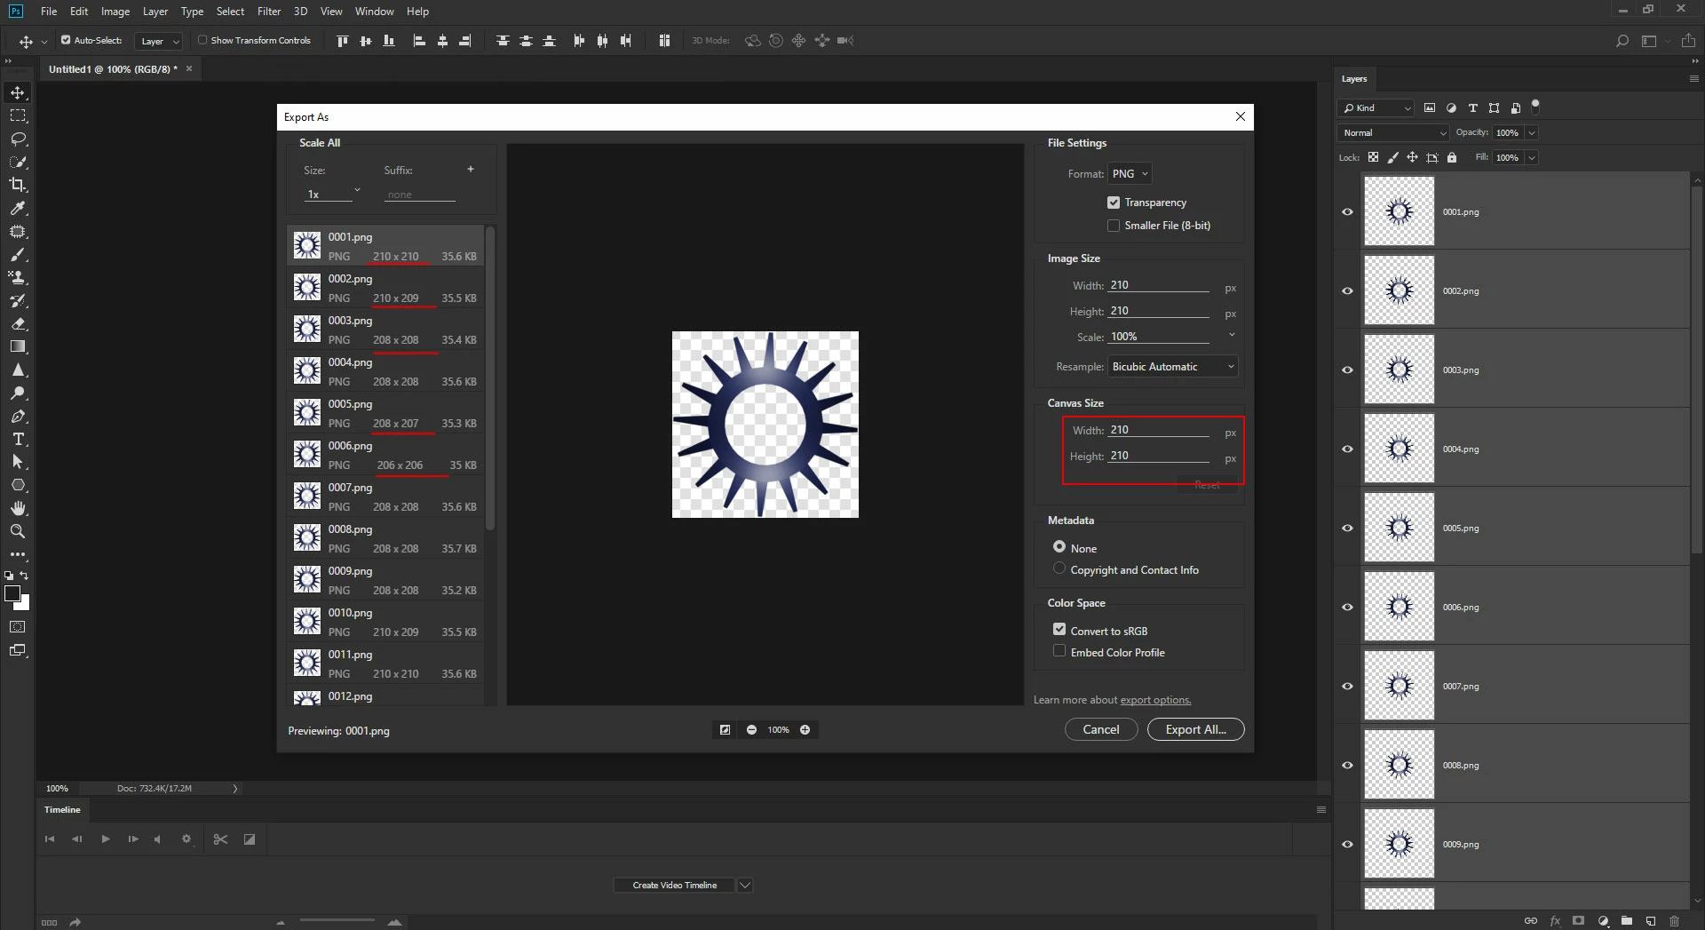Open the Format PNG dropdown
The width and height of the screenshot is (1705, 930).
pos(1130,174)
